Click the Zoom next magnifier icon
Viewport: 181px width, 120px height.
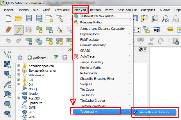[175, 19]
